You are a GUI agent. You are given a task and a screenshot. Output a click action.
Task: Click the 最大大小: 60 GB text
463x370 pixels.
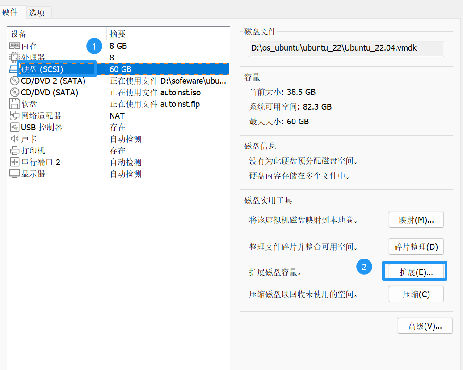pos(279,121)
